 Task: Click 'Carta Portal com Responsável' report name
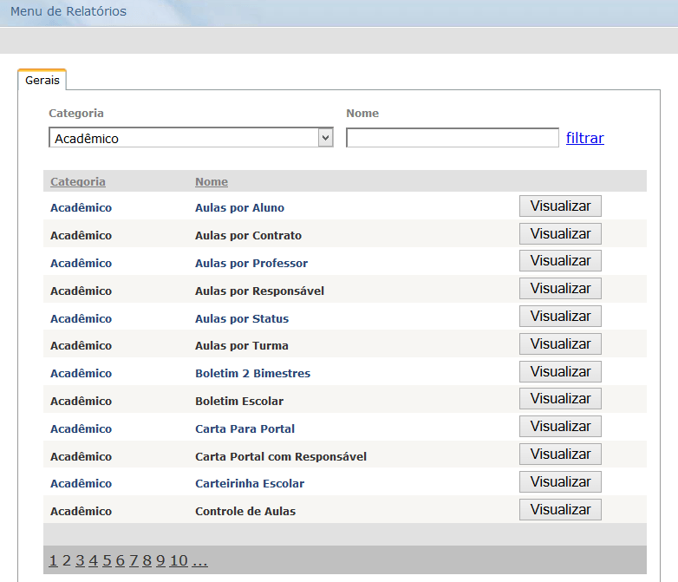(x=281, y=456)
